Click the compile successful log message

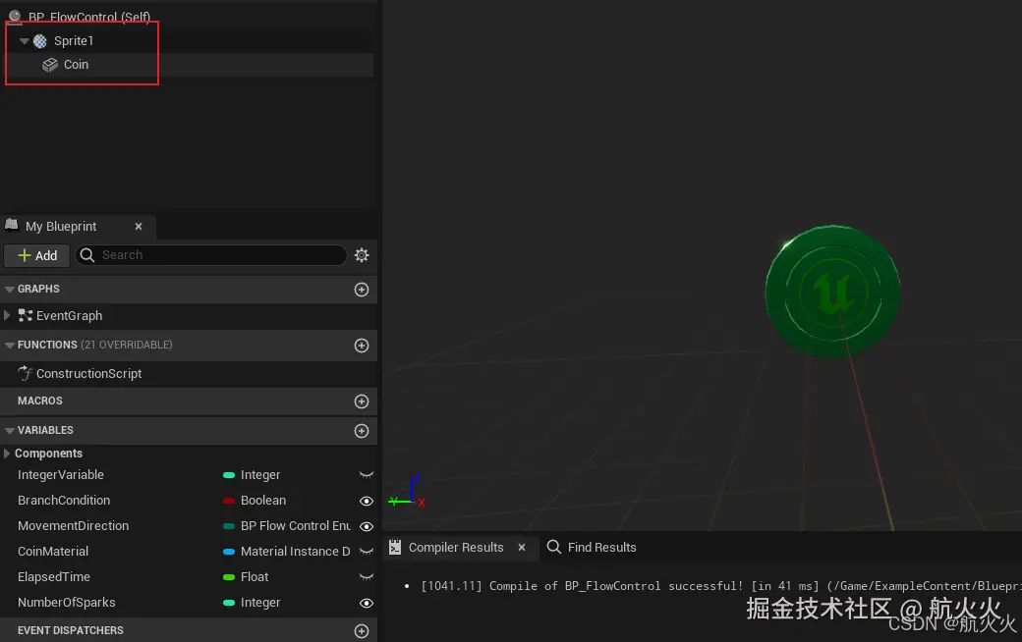coord(721,586)
